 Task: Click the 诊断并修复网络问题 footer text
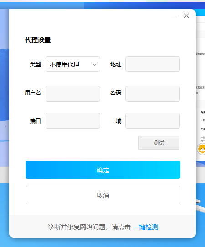click(x=77, y=227)
